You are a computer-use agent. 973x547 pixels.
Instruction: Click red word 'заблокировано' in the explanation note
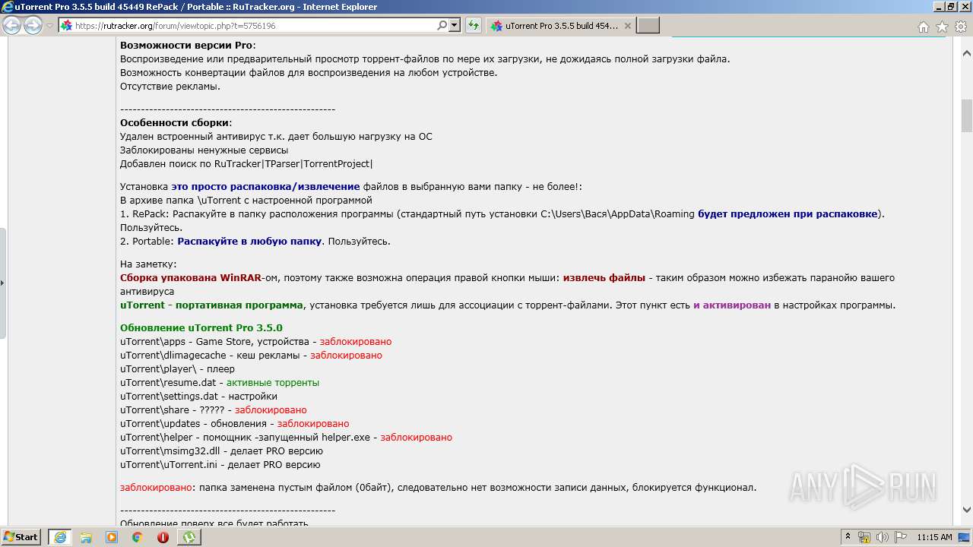point(156,488)
